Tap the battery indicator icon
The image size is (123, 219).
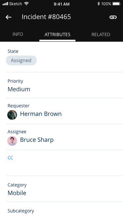(116, 4)
